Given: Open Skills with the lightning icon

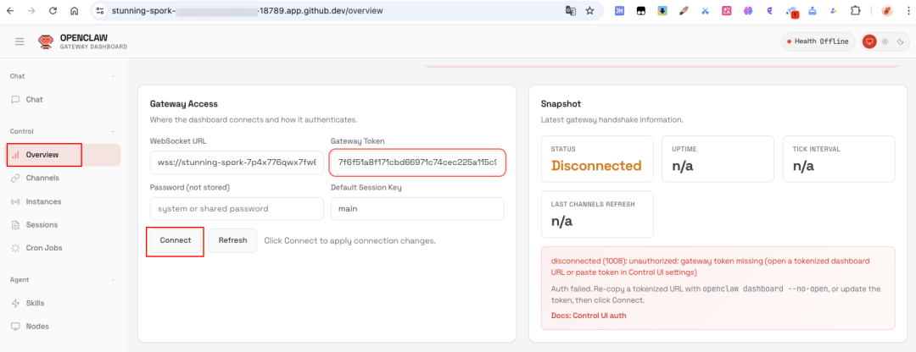Looking at the screenshot, I should click(35, 303).
